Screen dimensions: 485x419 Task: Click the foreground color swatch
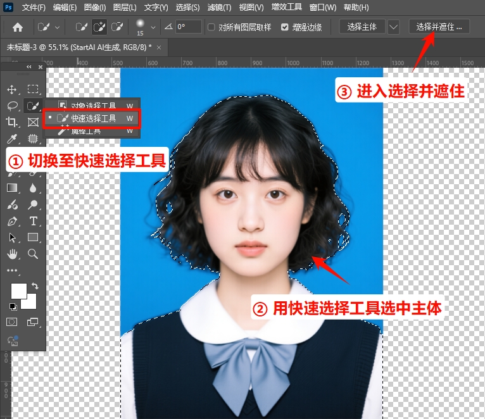[18, 291]
